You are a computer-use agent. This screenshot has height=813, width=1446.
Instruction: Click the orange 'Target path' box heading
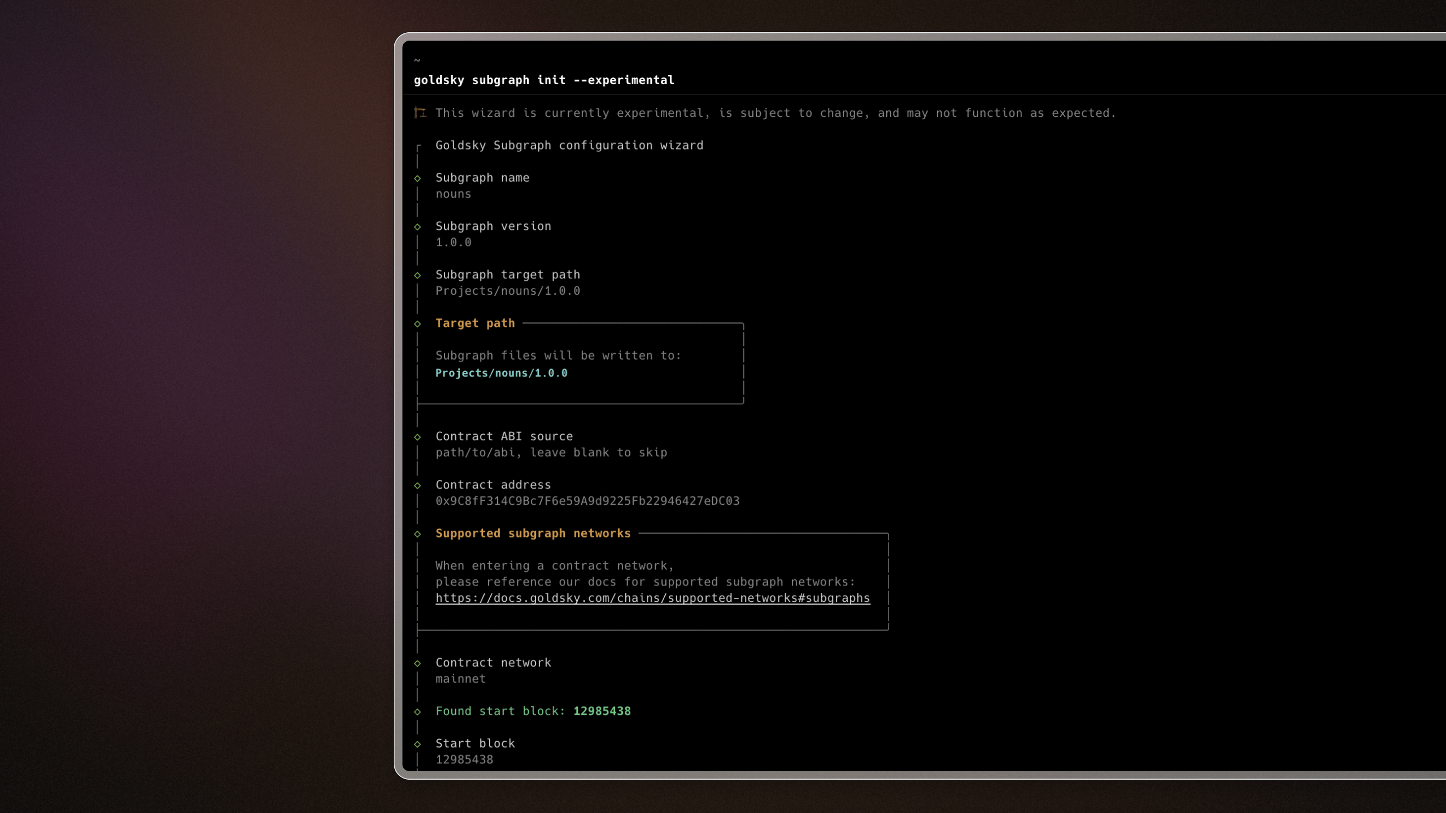pos(475,324)
